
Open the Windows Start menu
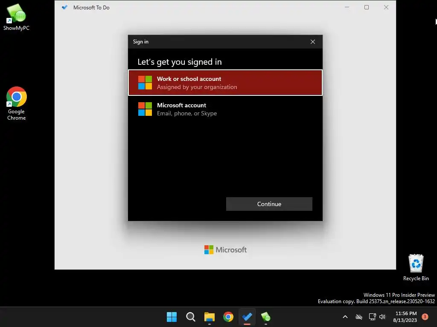[172, 317]
